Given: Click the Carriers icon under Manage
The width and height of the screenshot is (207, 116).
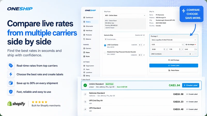Looking at the screenshot, I should point(84,48).
